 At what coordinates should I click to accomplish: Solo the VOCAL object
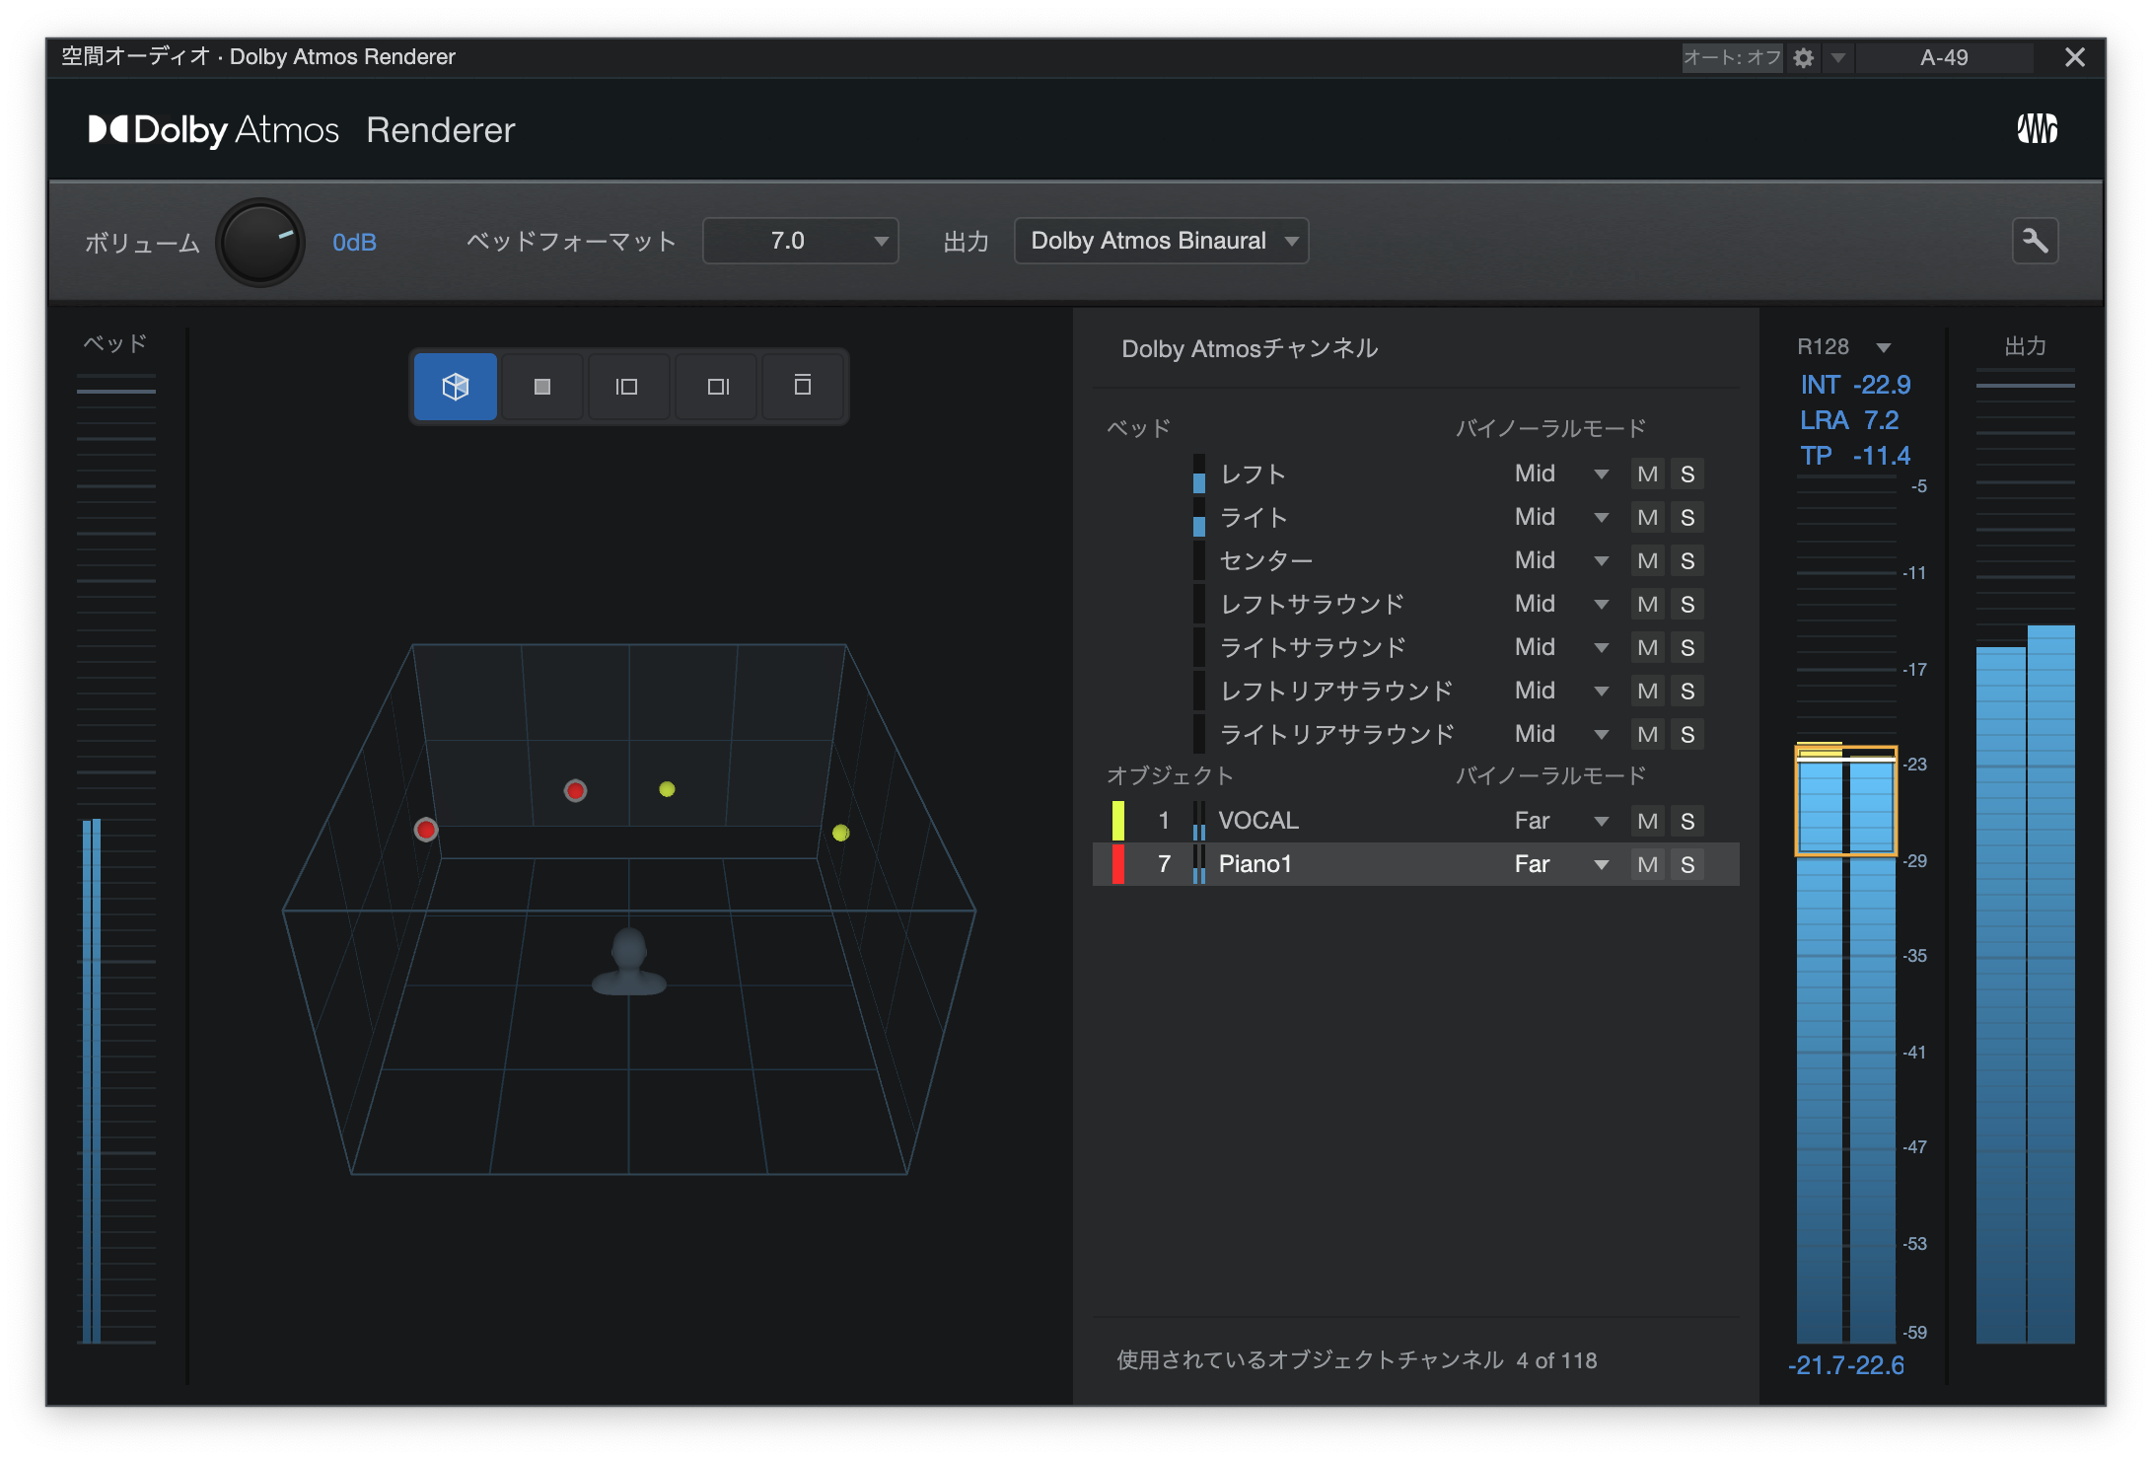[1687, 822]
